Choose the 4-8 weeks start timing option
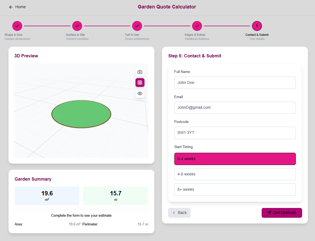The width and height of the screenshot is (315, 241). click(235, 174)
